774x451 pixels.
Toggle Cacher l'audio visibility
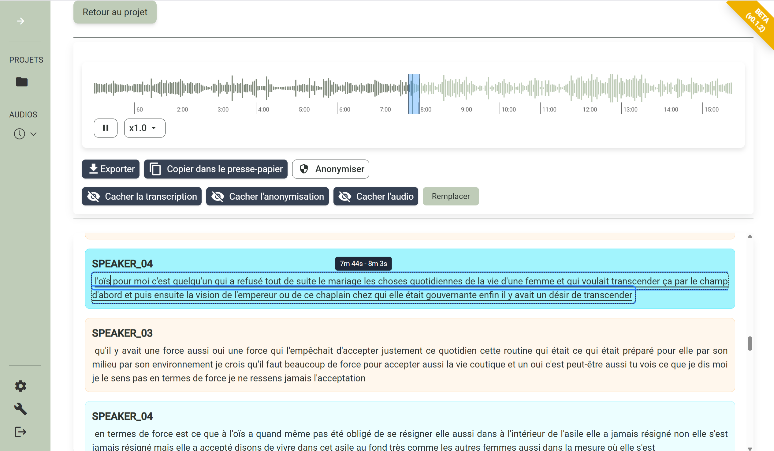tap(376, 196)
